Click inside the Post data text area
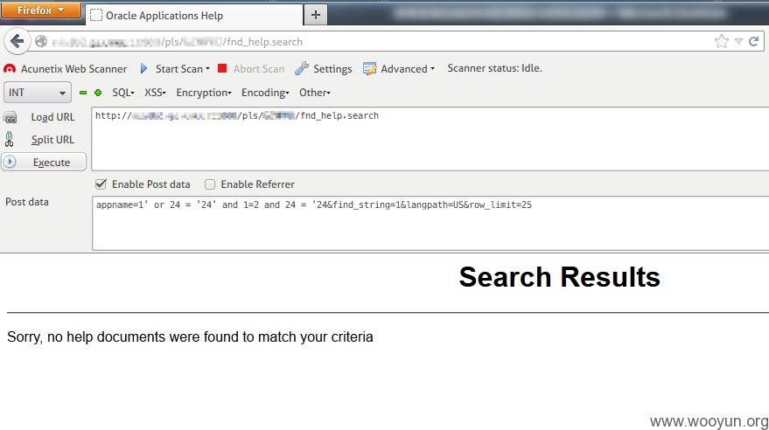769x430 pixels. (x=430, y=224)
